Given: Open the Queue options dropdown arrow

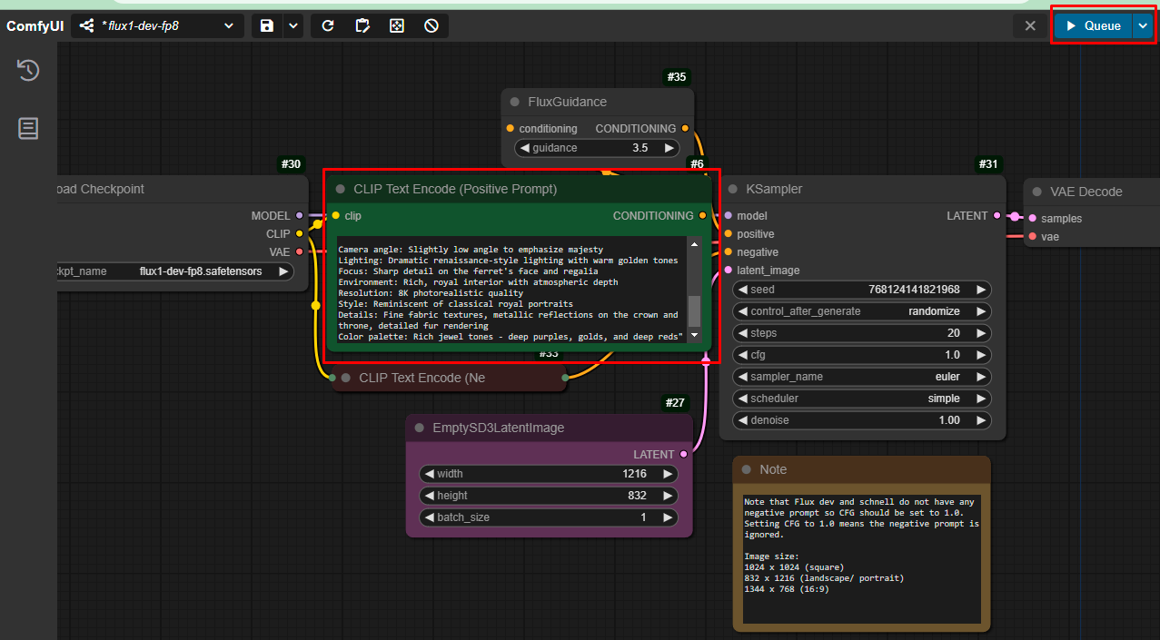Looking at the screenshot, I should tap(1143, 25).
